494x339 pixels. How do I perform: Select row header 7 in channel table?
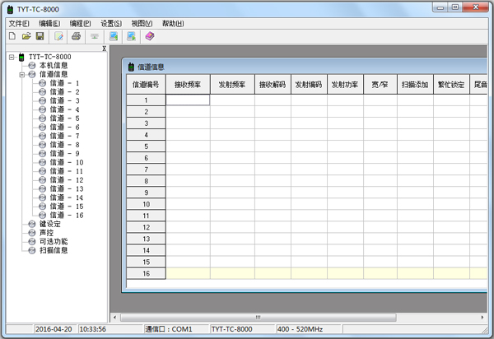click(x=146, y=169)
